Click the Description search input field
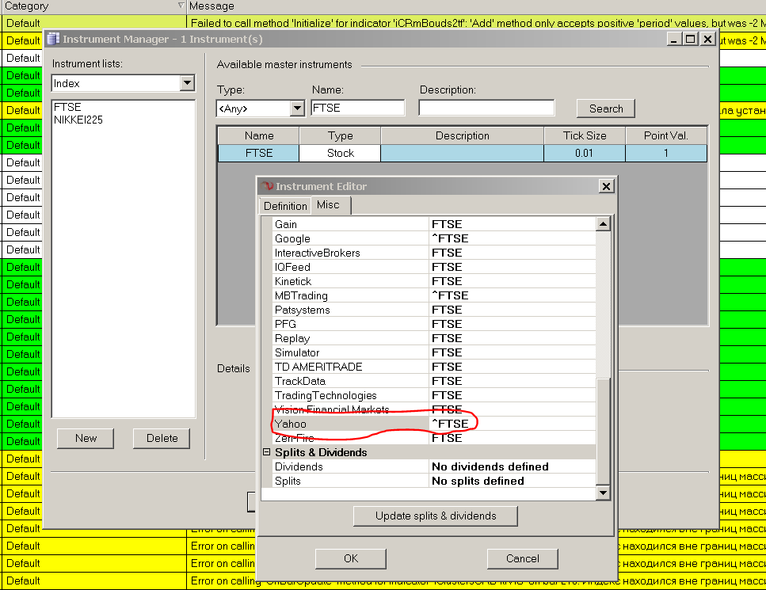766x590 pixels. (486, 108)
